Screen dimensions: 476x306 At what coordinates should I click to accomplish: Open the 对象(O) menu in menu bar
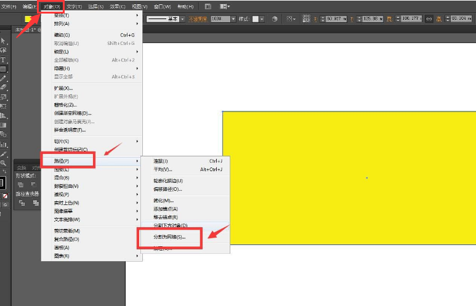point(52,6)
